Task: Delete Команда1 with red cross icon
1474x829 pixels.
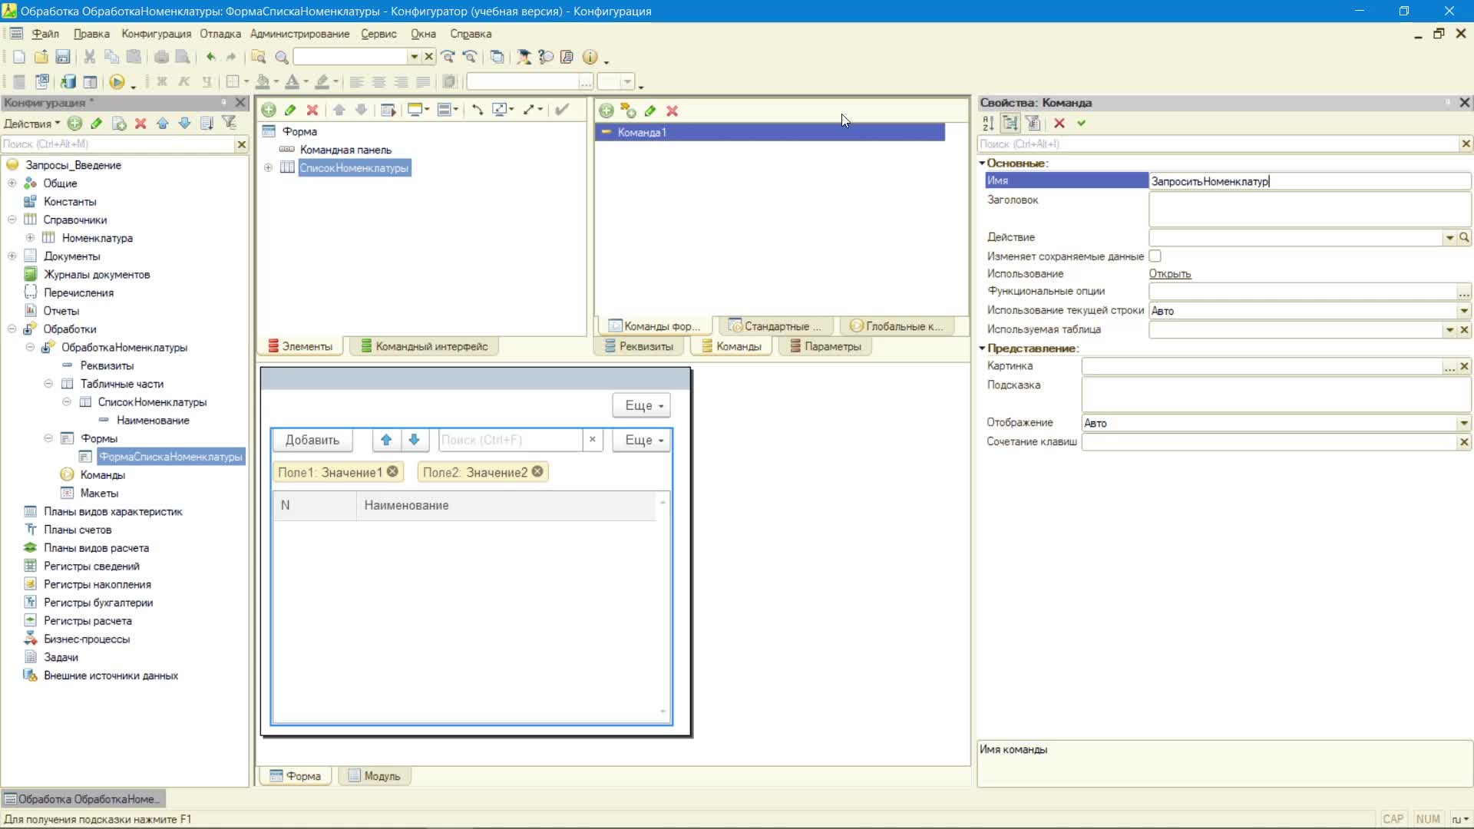Action: (x=673, y=111)
